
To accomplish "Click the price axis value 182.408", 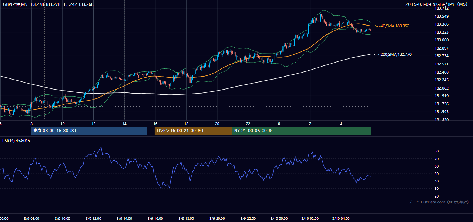I will (441, 72).
